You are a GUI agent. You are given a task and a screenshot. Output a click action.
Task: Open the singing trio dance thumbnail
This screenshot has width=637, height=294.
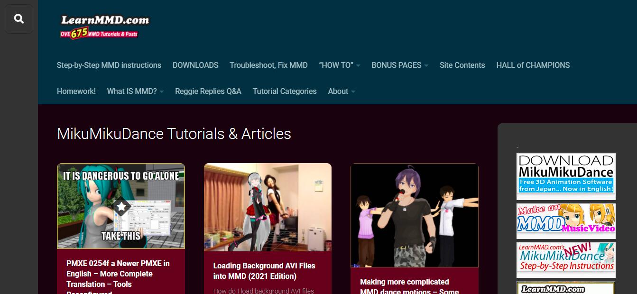pos(415,216)
